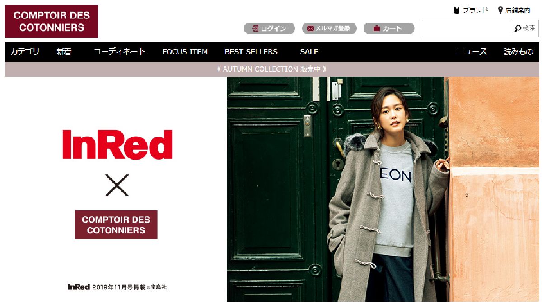Click the magnifying glass search icon
Image resolution: width=542 pixels, height=302 pixels.
pyautogui.click(x=518, y=28)
